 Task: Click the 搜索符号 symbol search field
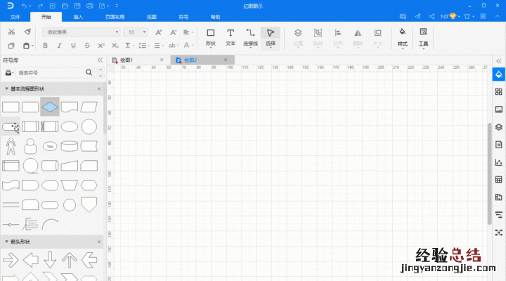tap(49, 72)
